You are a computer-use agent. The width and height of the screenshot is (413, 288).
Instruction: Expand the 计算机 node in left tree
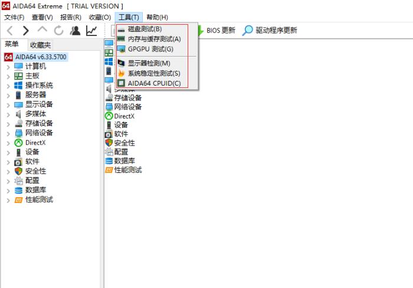tap(8, 67)
